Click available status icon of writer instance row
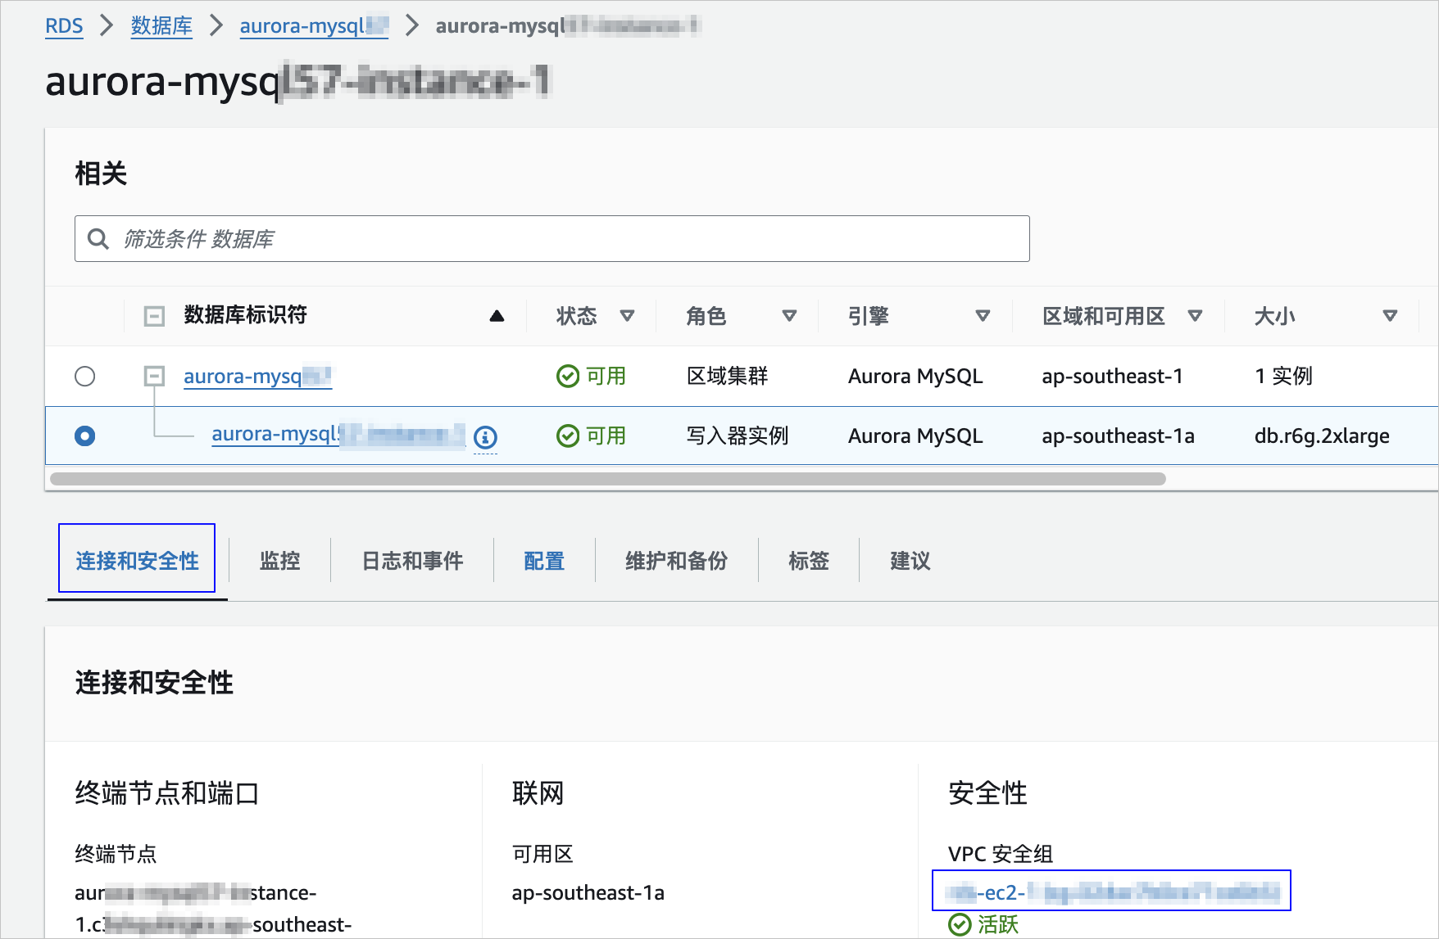This screenshot has width=1439, height=939. click(568, 436)
